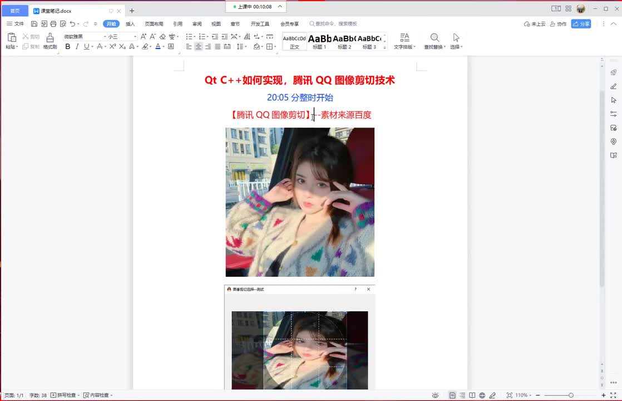Toggle Italic formatting
Screen dimensions: 622x401
[77, 46]
